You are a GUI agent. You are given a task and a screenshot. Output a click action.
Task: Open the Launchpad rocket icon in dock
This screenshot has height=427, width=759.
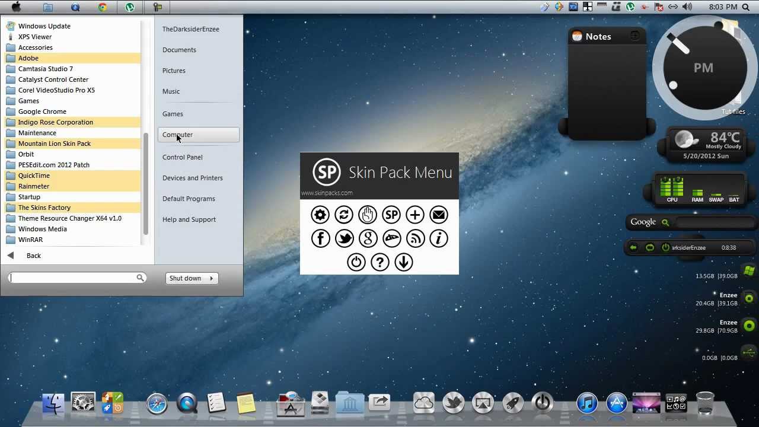tap(513, 403)
